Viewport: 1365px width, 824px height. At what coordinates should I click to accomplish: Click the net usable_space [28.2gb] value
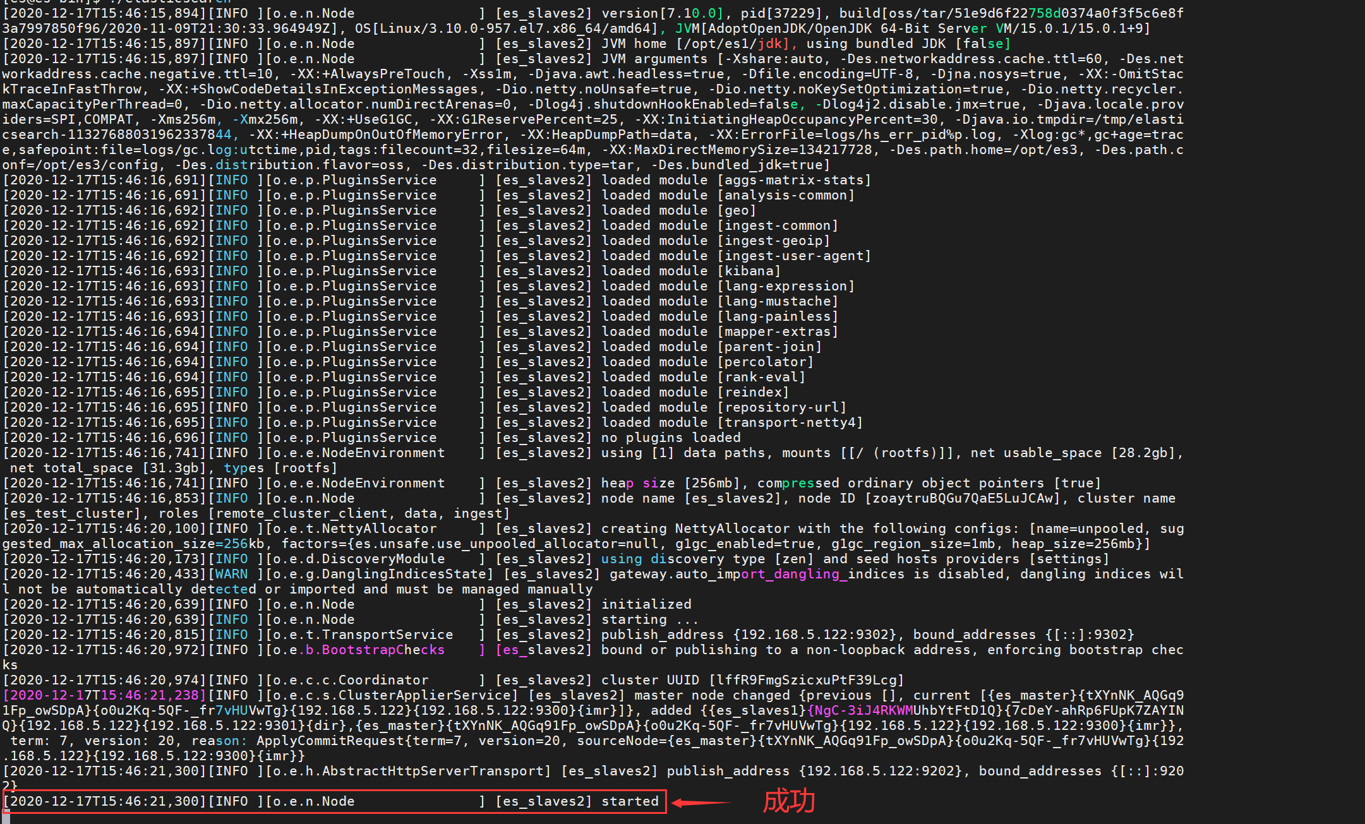pos(1077,453)
